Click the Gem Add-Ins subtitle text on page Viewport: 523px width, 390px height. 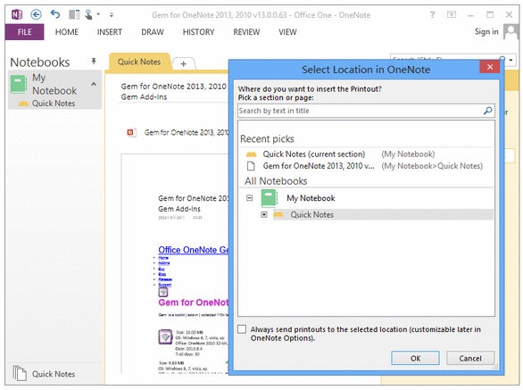pyautogui.click(x=144, y=97)
